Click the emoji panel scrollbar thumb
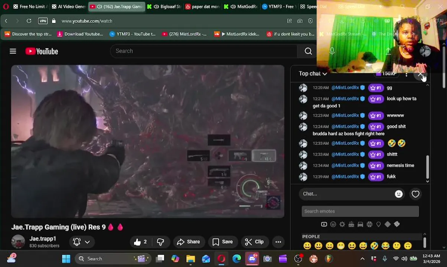 424,243
